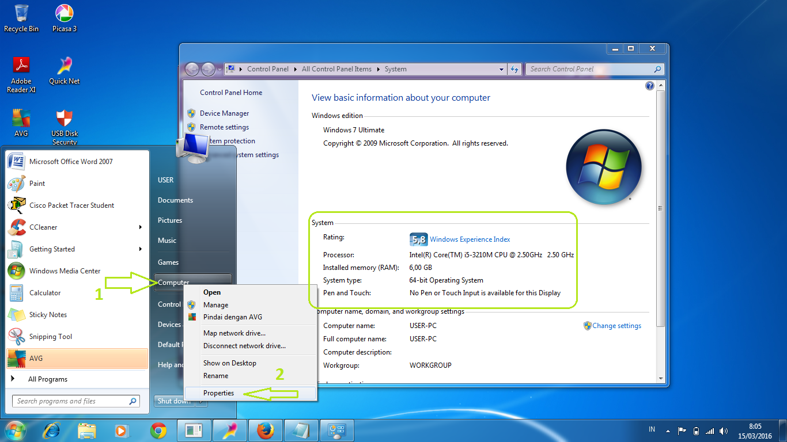This screenshot has width=787, height=442.
Task: Open Documents from the Start menu
Action: (175, 200)
